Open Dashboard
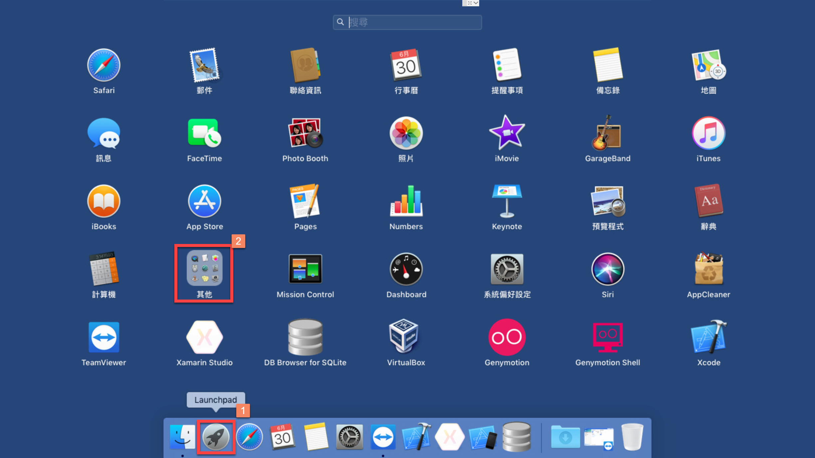Viewport: 815px width, 458px height. [x=406, y=269]
